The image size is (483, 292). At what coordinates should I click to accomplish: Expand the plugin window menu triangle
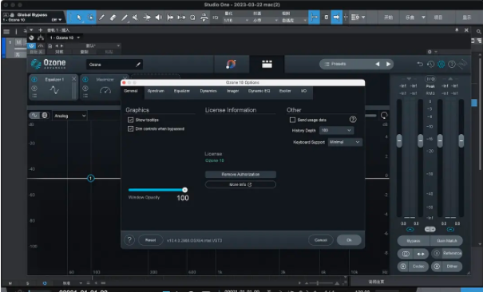coord(31,30)
